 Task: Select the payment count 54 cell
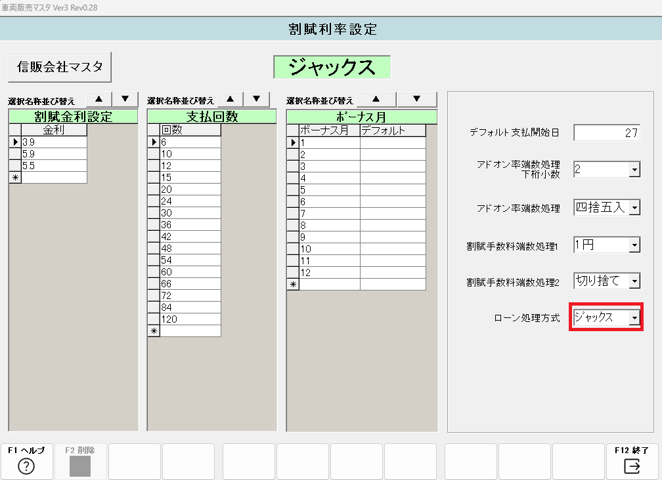190,260
